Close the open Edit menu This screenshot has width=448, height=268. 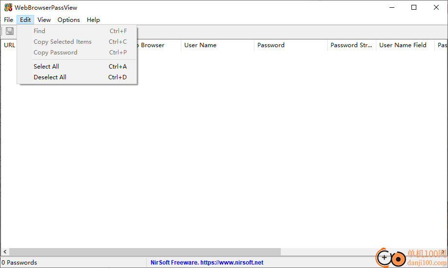pos(25,19)
